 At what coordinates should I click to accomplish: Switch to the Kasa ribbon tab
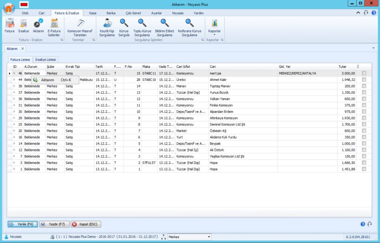(x=93, y=13)
